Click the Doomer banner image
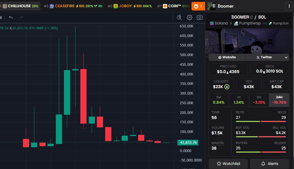 [249, 41]
